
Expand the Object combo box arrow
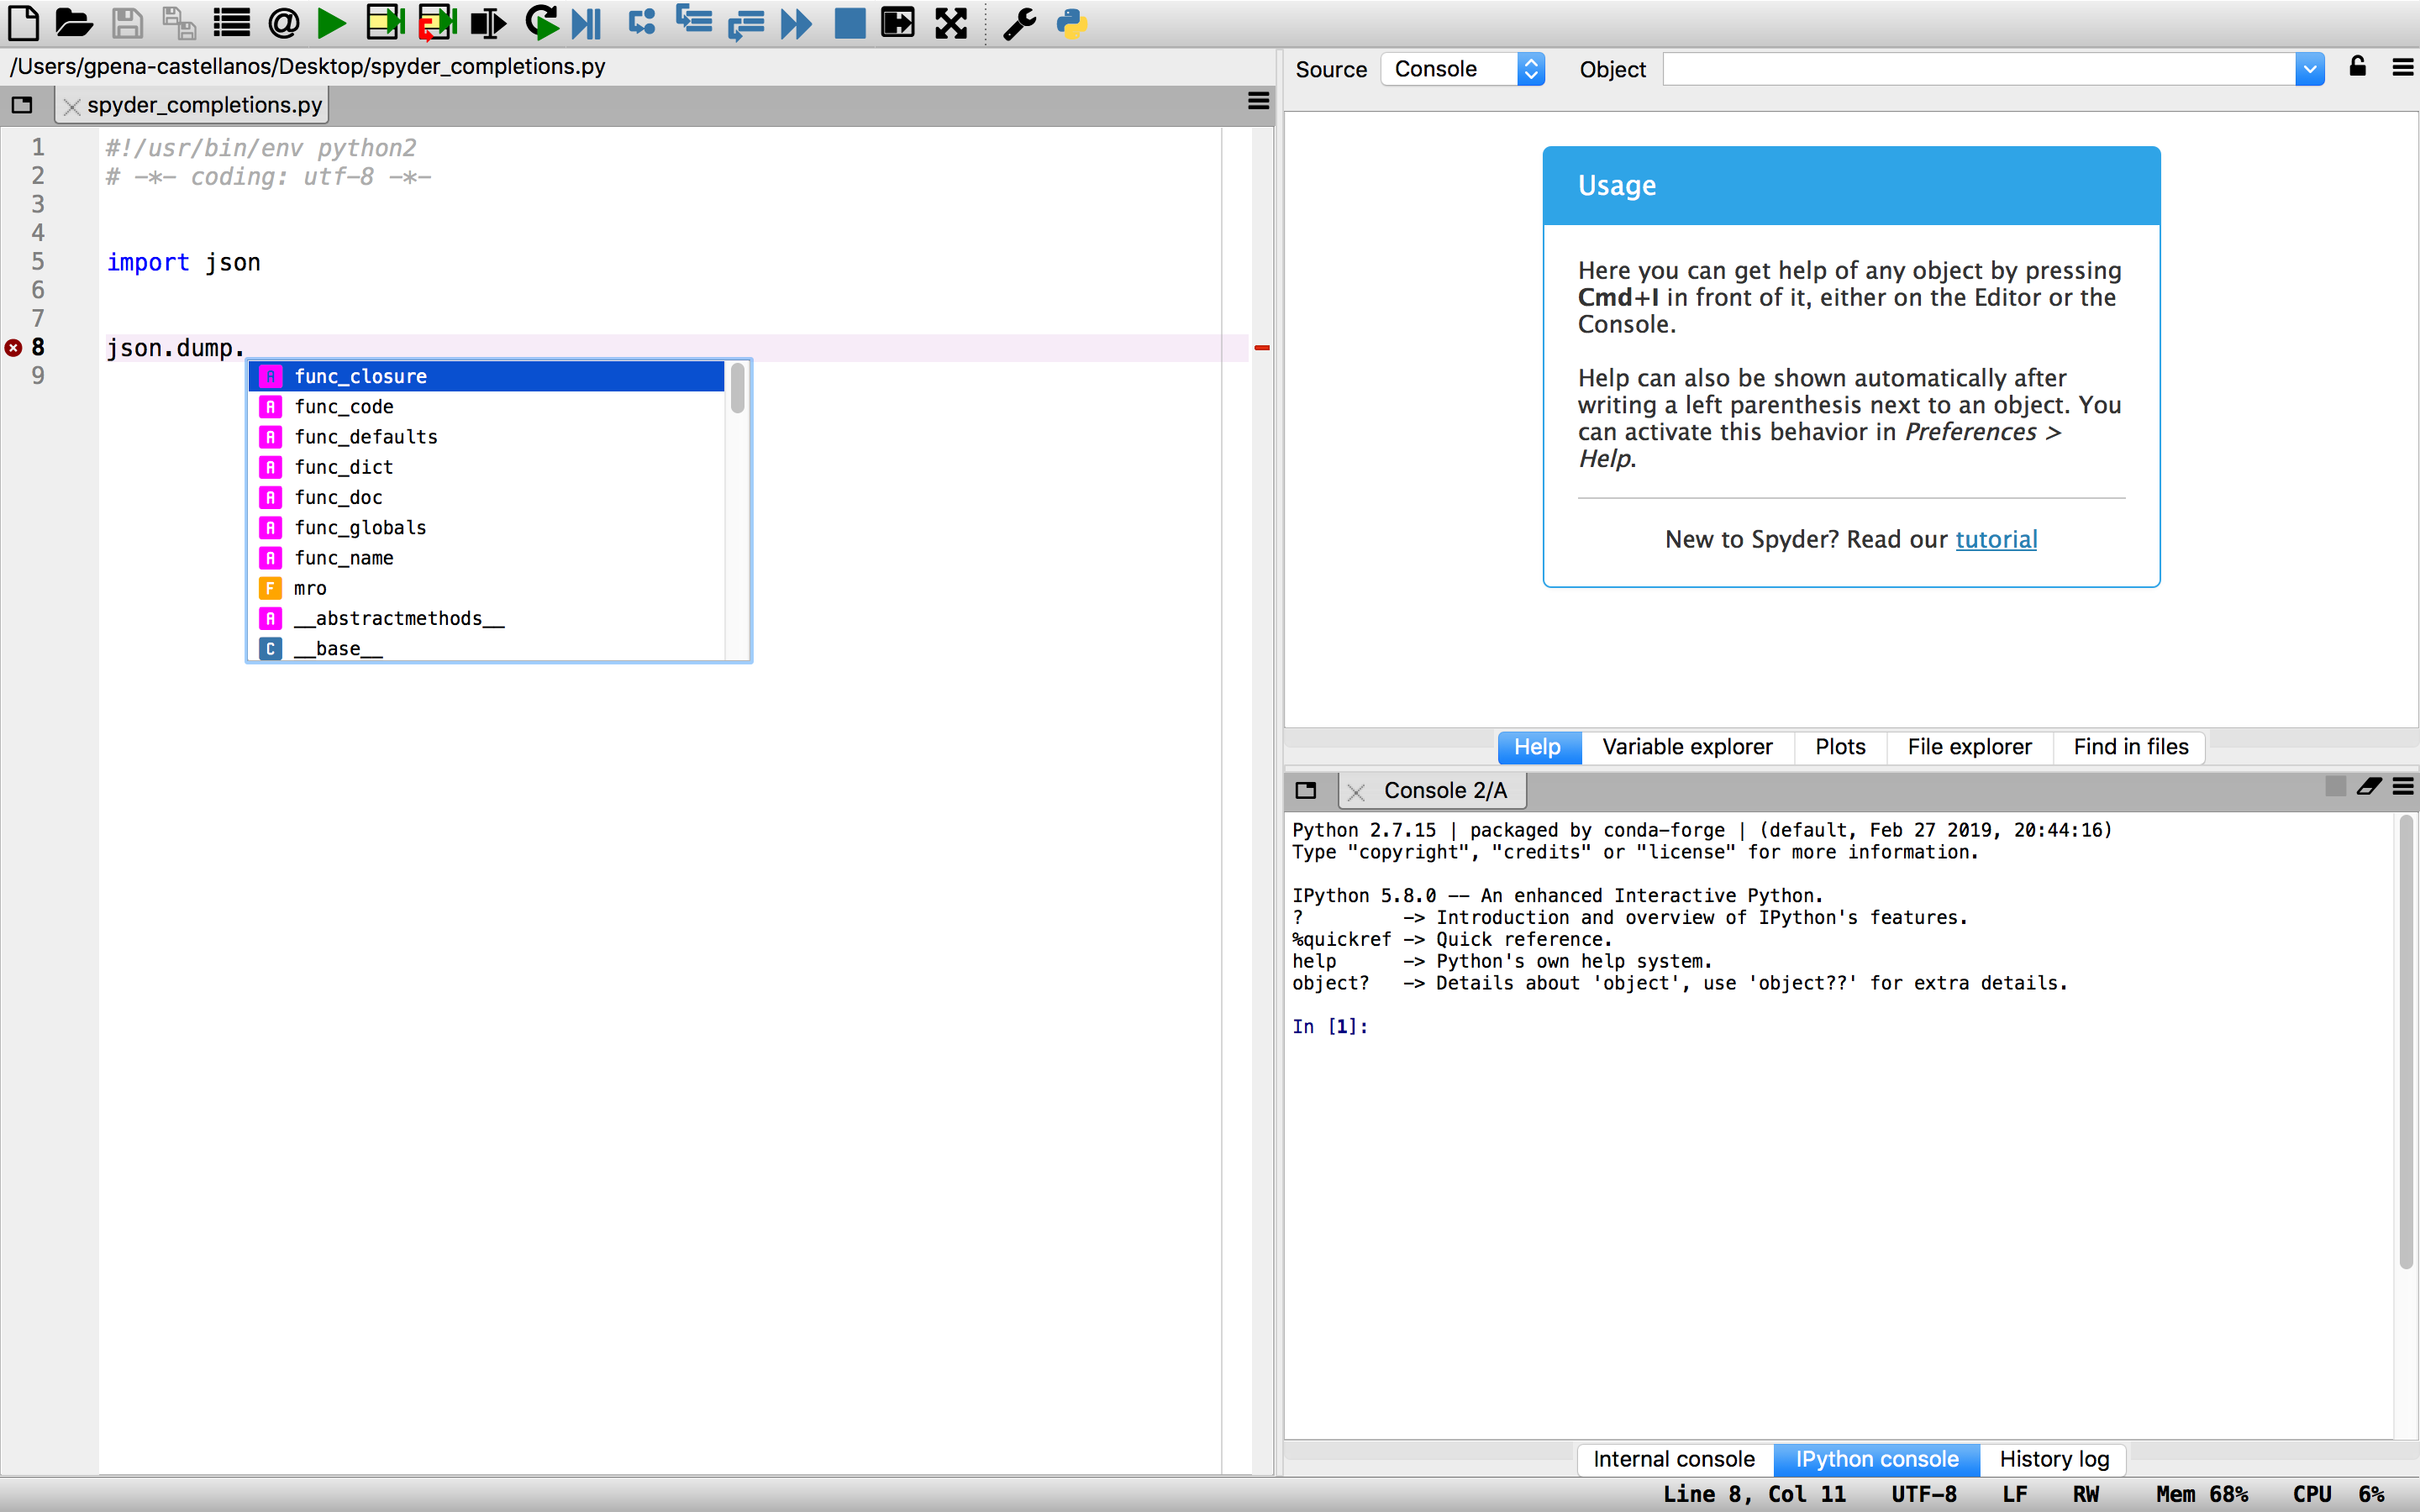click(x=2309, y=69)
